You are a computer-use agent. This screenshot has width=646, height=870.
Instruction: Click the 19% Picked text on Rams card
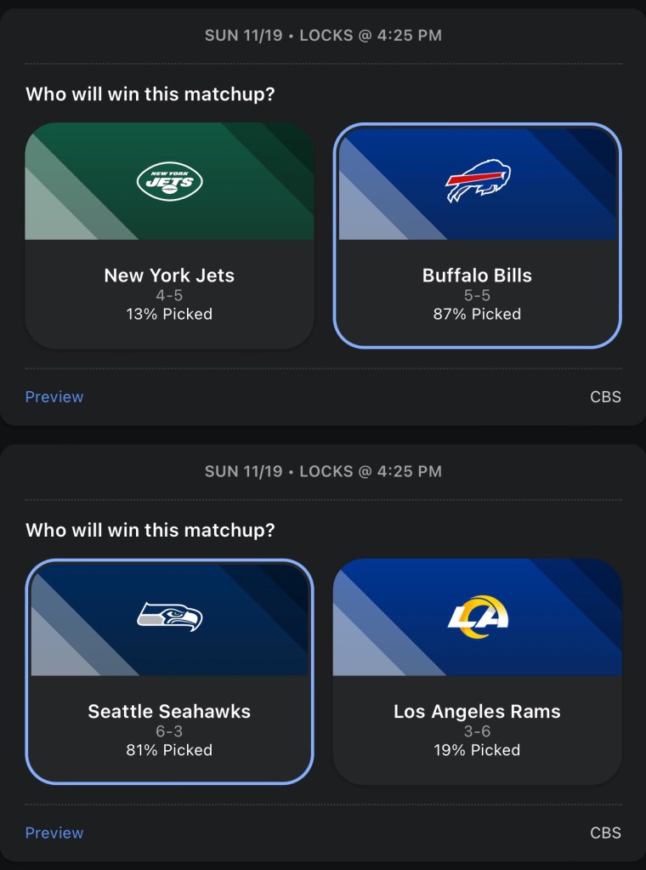pyautogui.click(x=477, y=750)
